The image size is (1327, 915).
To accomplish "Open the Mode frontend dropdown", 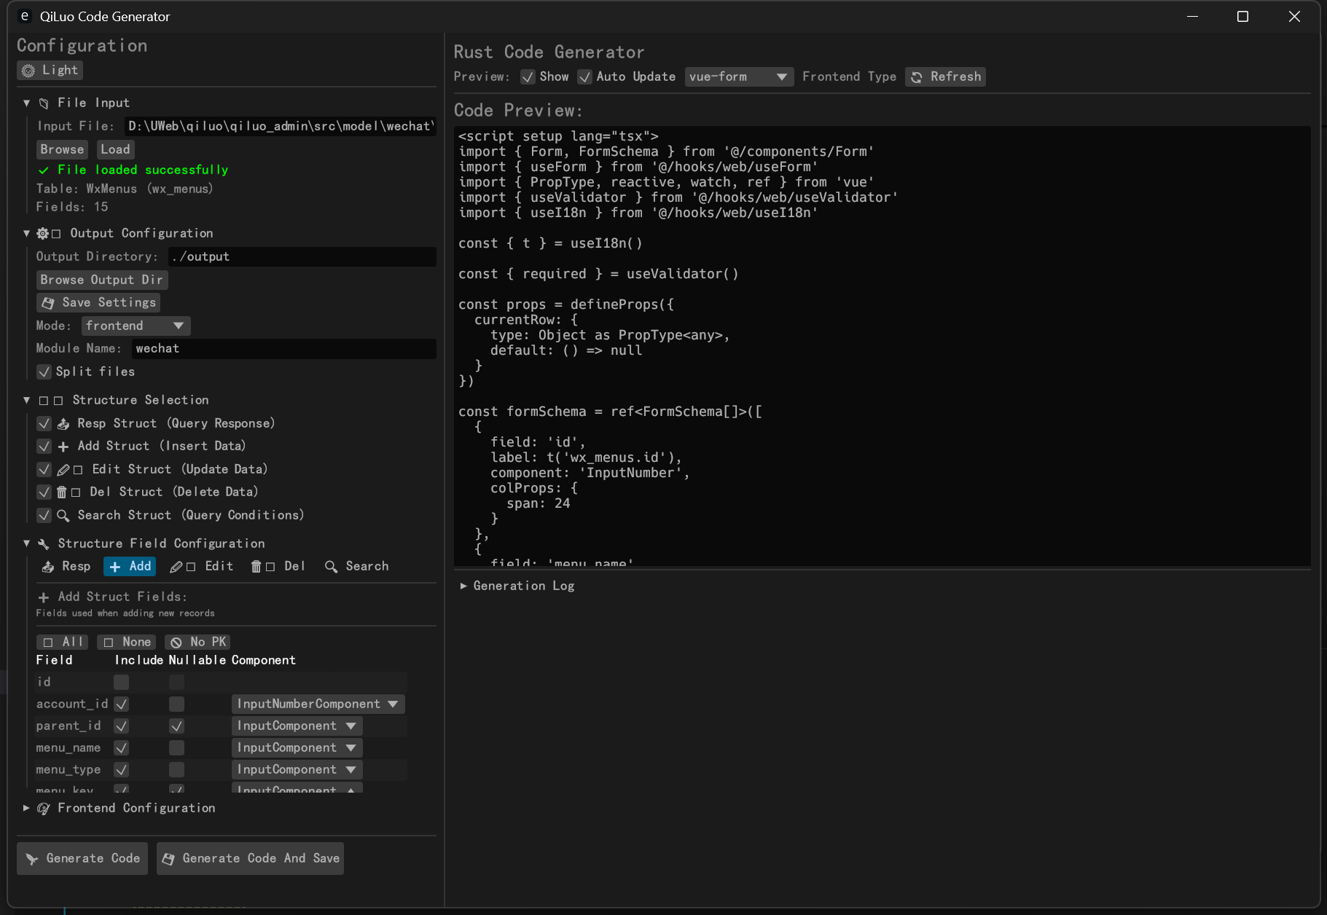I will (136, 326).
